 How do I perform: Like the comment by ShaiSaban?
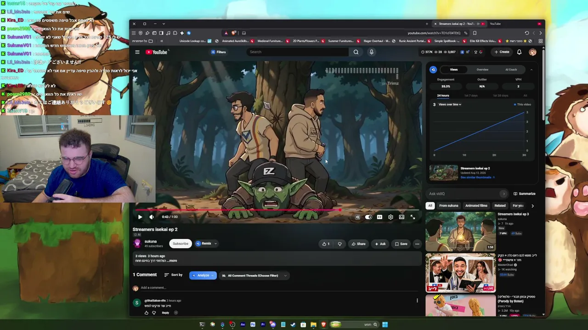tap(147, 313)
